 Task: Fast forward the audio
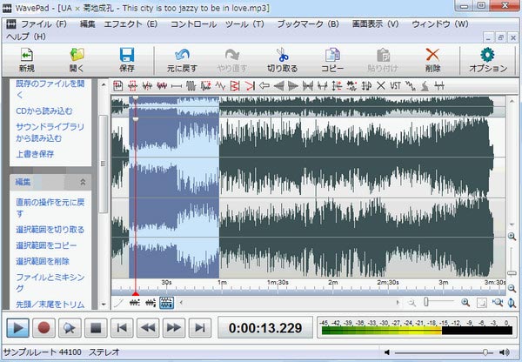pyautogui.click(x=174, y=328)
